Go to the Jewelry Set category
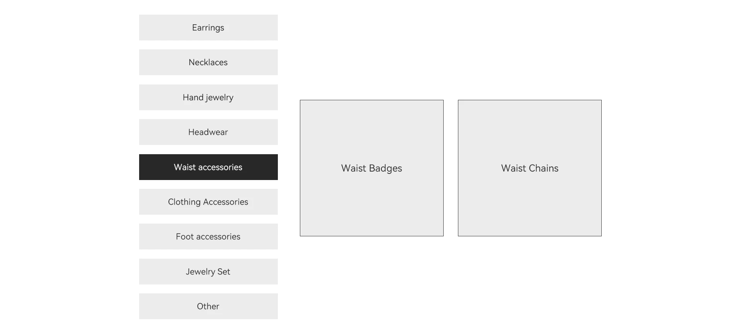This screenshot has height=335, width=742. 208,272
